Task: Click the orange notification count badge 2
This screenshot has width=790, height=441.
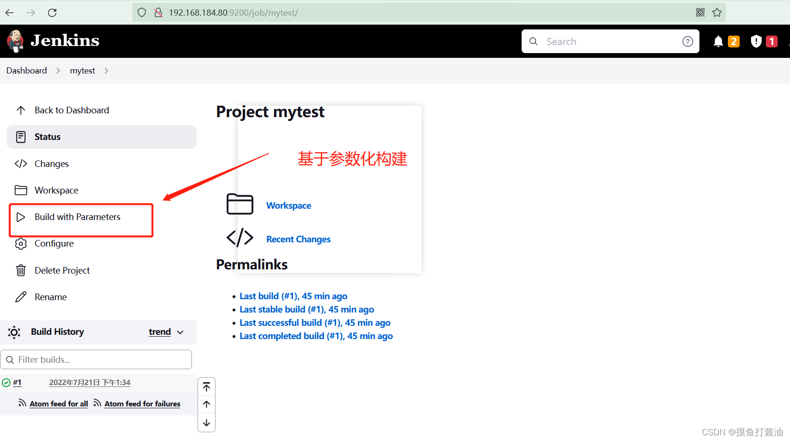Action: pyautogui.click(x=734, y=42)
